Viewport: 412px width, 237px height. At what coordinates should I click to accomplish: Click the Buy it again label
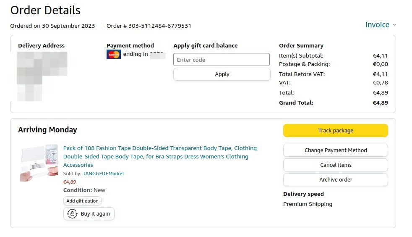95,214
